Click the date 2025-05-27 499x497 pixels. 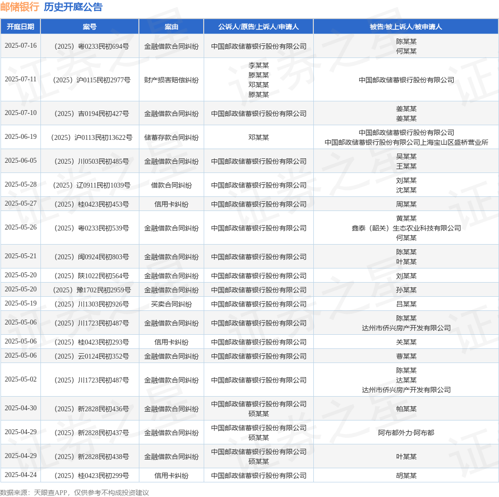point(20,203)
